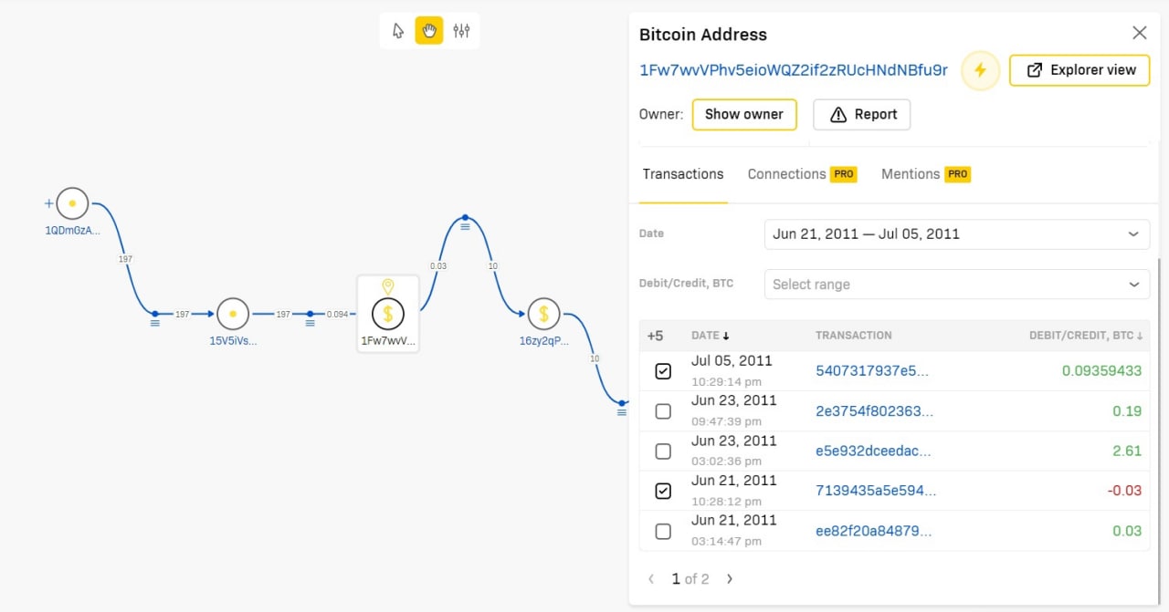Click the 0.094 edge amount label

(338, 314)
